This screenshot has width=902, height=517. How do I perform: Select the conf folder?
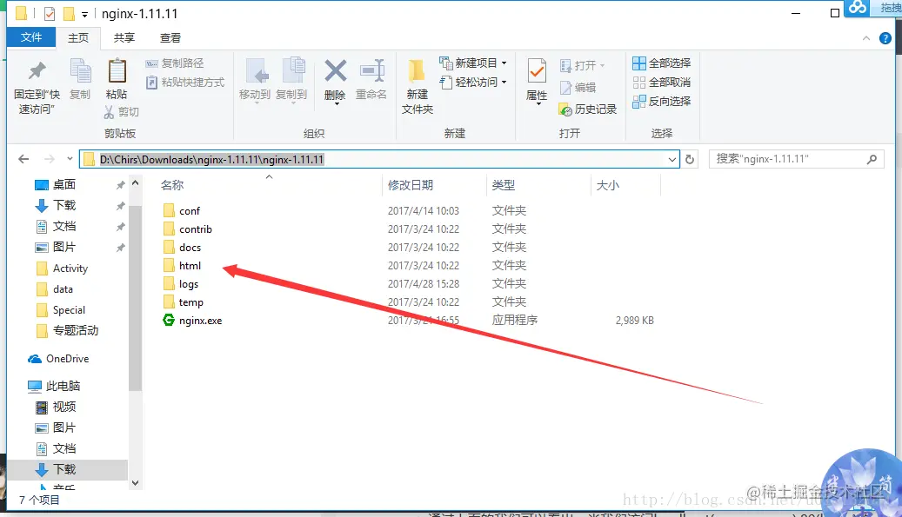tap(182, 211)
